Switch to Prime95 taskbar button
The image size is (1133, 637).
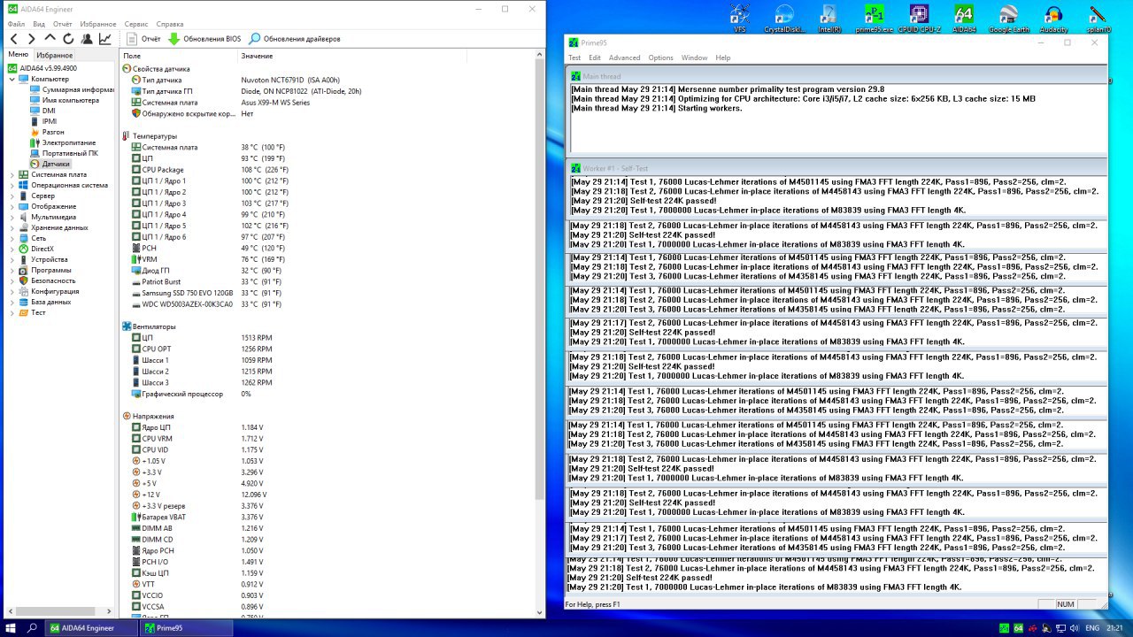pos(186,627)
